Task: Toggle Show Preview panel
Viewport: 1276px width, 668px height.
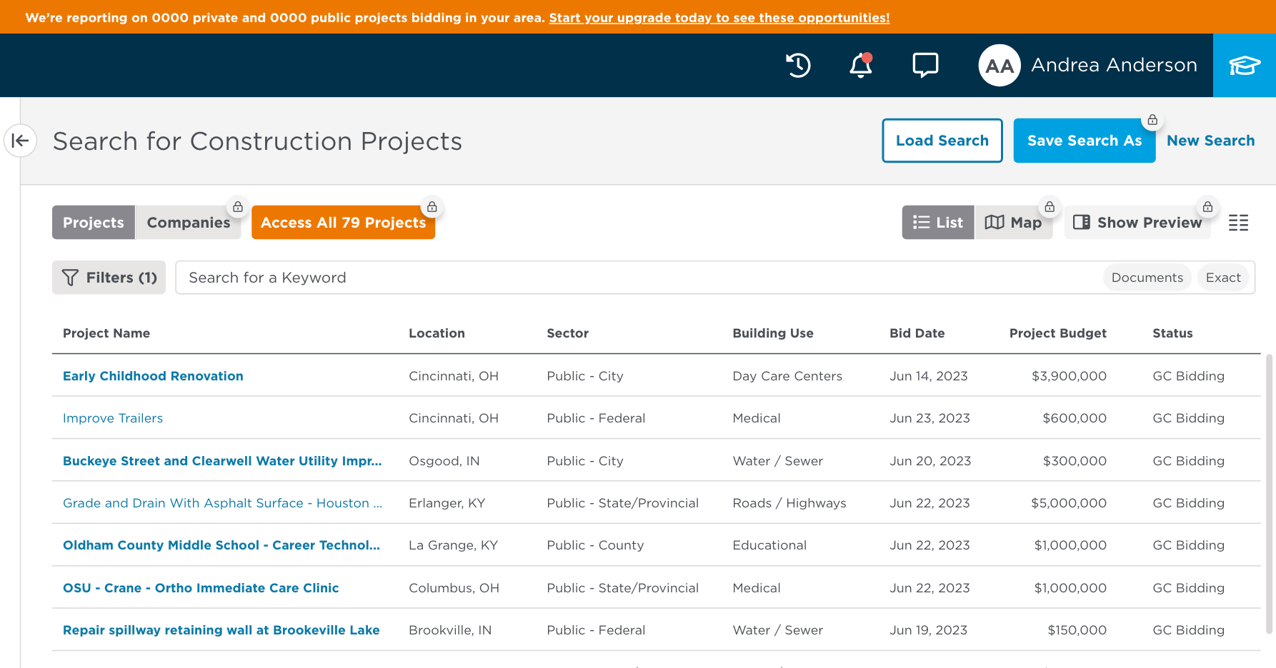Action: coord(1137,223)
